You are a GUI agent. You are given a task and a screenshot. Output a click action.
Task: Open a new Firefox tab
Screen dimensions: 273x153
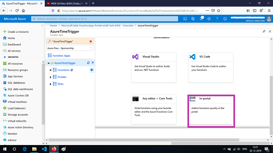[x=93, y=3]
